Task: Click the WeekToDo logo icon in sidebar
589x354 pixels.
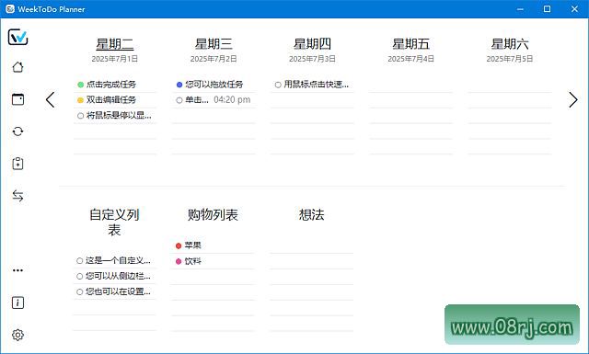Action: click(x=17, y=37)
